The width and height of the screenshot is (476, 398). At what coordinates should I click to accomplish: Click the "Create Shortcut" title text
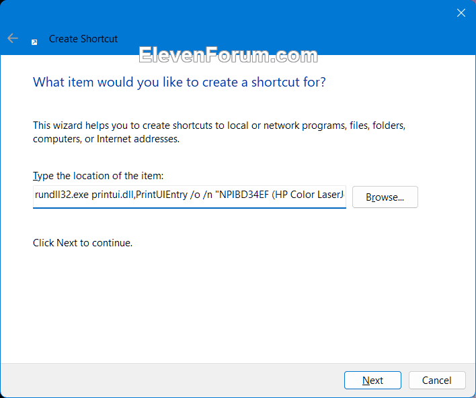pos(83,39)
